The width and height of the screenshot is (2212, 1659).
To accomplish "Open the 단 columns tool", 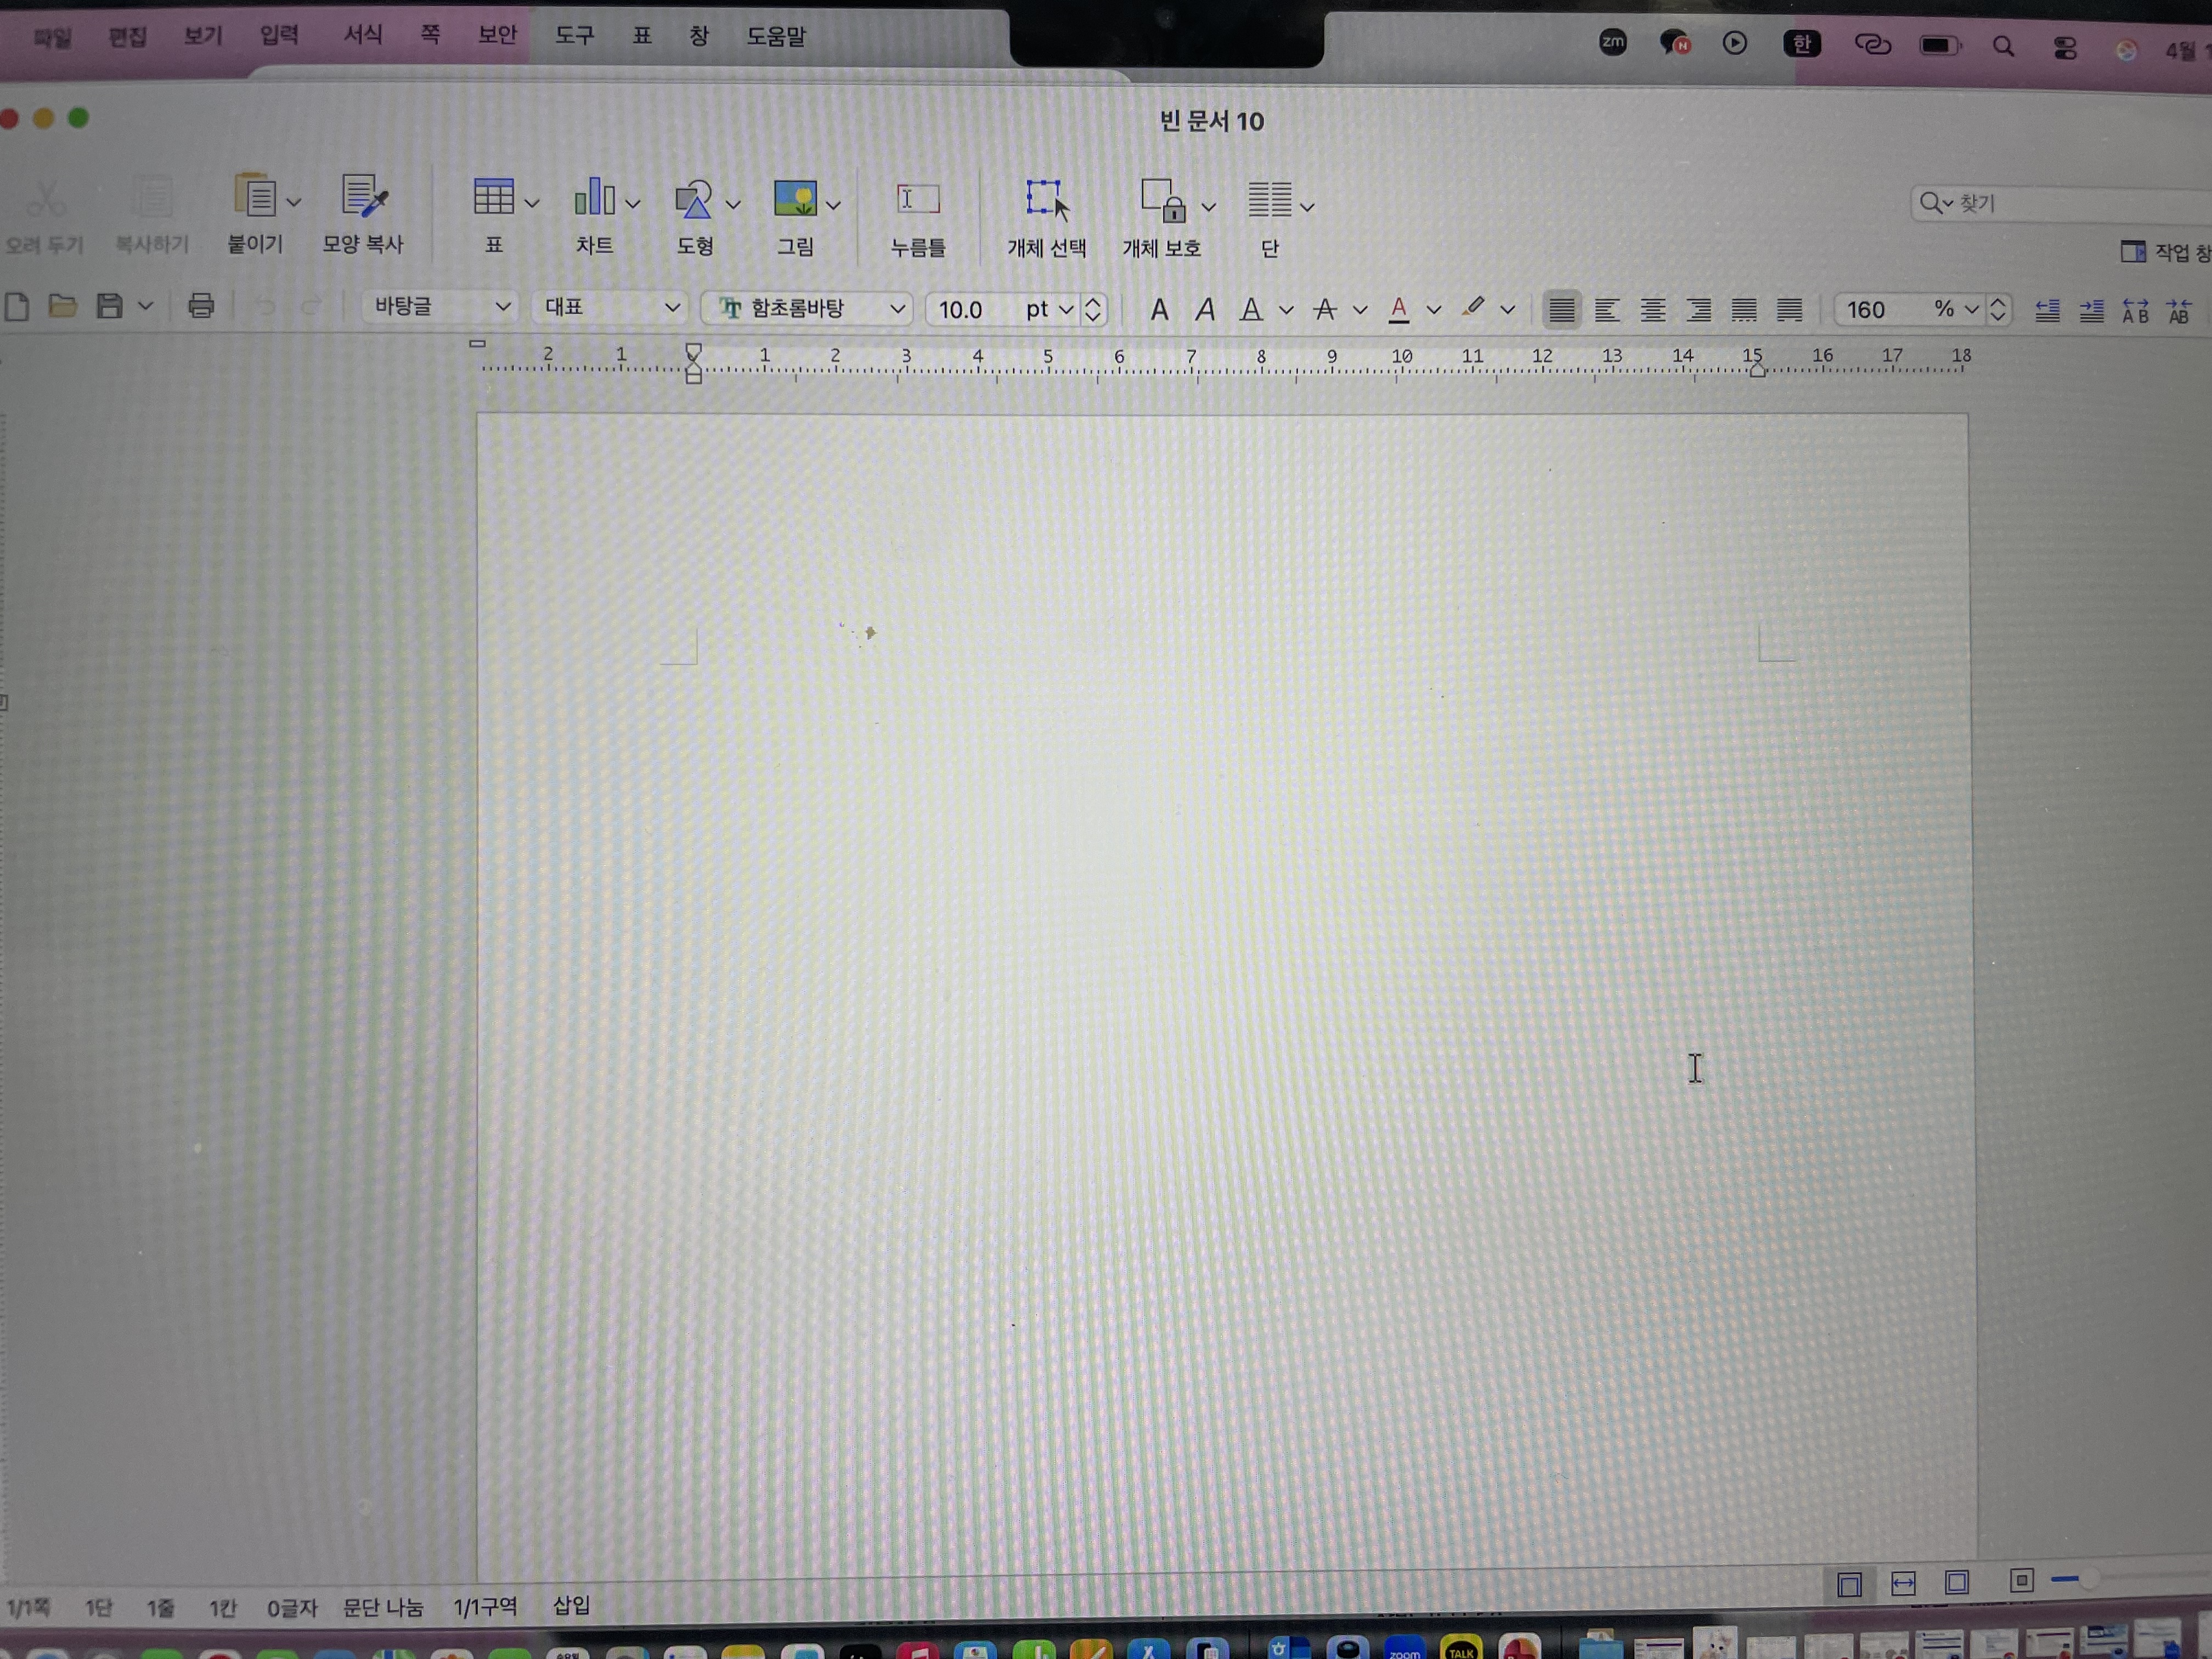I will coord(1269,200).
